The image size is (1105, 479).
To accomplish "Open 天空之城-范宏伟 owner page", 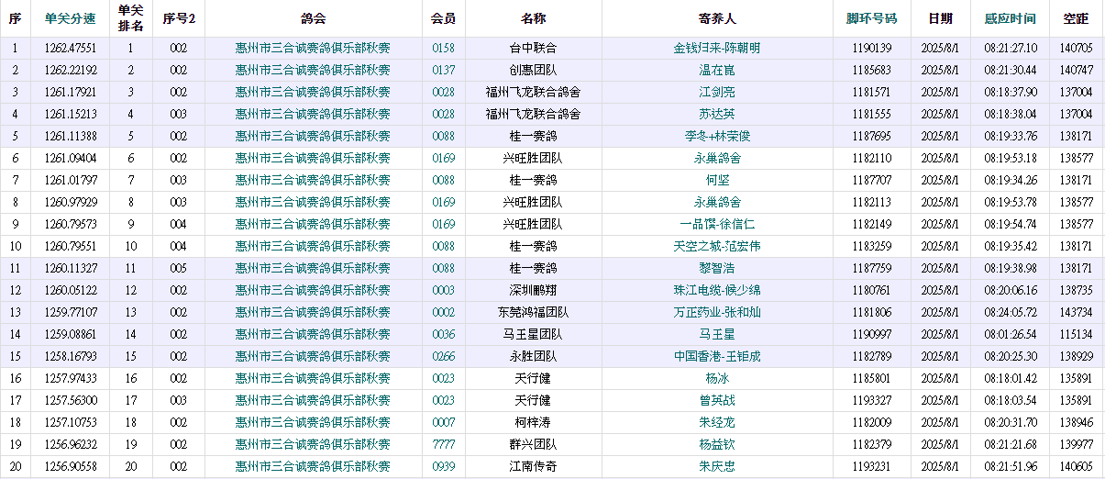I will click(716, 246).
